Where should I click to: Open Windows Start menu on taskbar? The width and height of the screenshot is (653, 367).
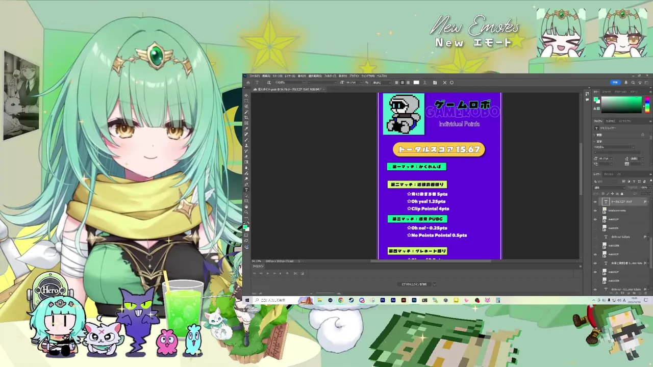(x=247, y=300)
